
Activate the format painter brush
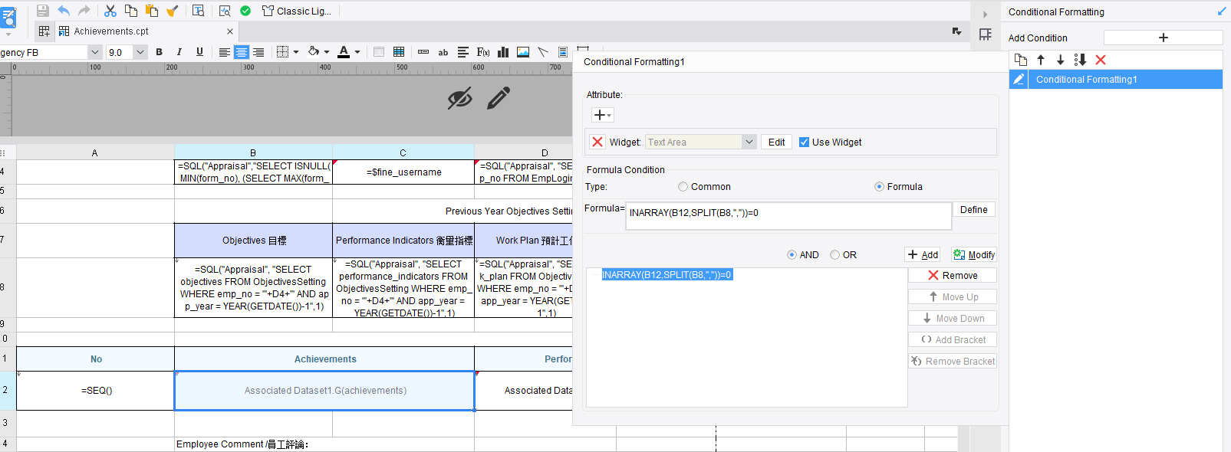click(173, 11)
